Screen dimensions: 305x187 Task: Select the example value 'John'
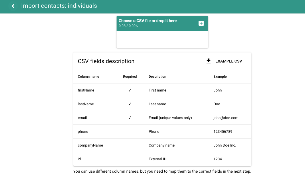pos(217,90)
